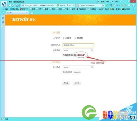Select the 自动获取 radio button
137x121 pixels.
point(75,38)
